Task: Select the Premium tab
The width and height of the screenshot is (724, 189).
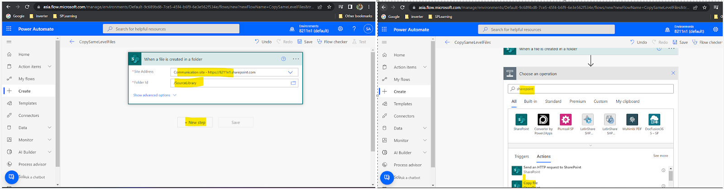Action: point(577,101)
